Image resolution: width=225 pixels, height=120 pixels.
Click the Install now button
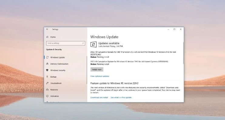click(x=97, y=69)
